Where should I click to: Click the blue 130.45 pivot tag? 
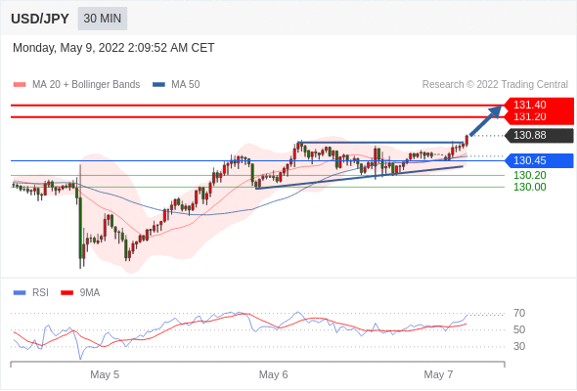click(x=540, y=160)
